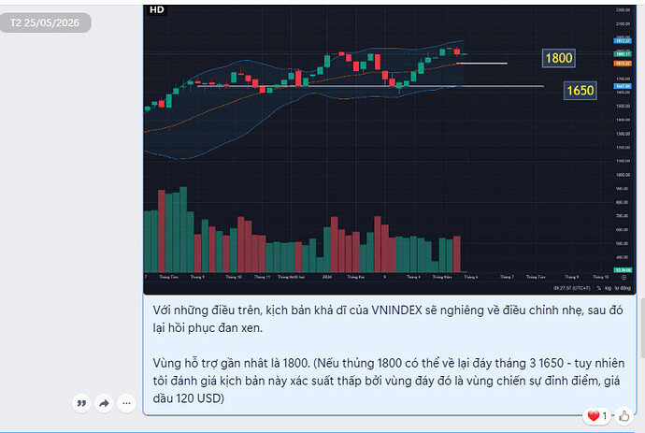The image size is (645, 433).
Task: Click the T2 25/05/2026 date pill
Action: (x=45, y=22)
